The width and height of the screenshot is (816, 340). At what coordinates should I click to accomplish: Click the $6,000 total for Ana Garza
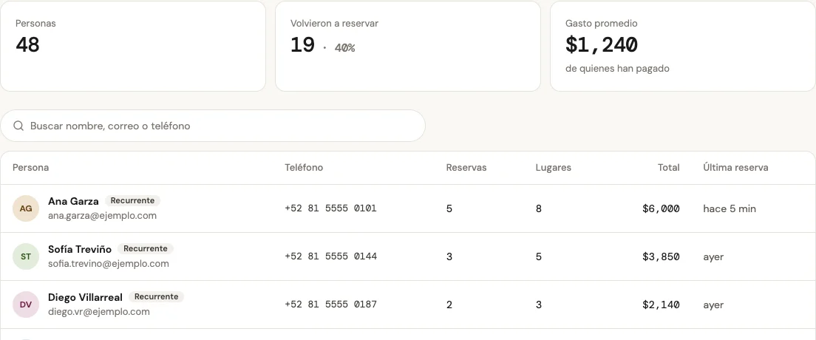pos(661,208)
